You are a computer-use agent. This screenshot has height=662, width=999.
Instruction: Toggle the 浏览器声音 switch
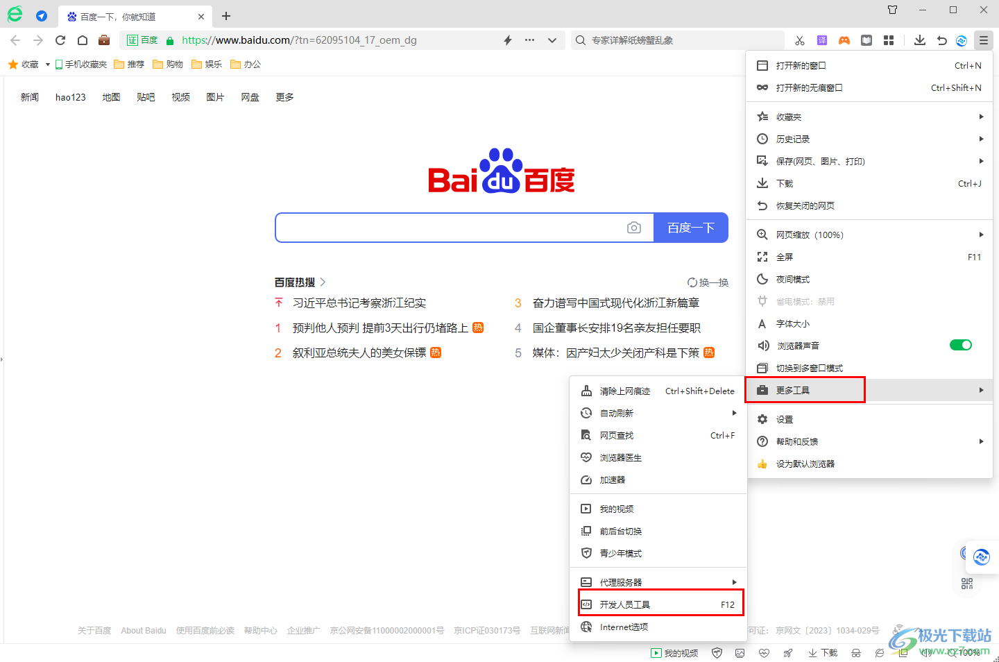(961, 345)
